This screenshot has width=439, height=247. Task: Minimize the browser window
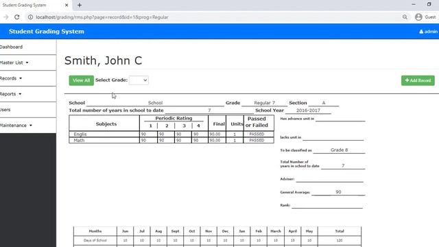point(414,5)
